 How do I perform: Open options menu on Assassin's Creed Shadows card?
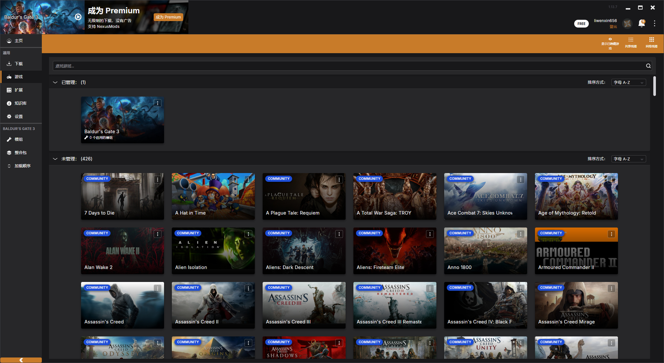pos(339,343)
